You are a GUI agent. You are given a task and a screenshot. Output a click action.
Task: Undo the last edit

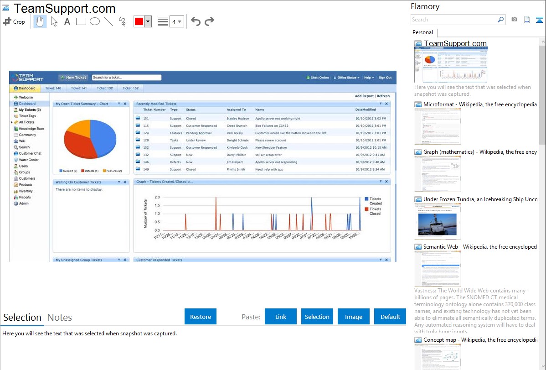(x=196, y=21)
